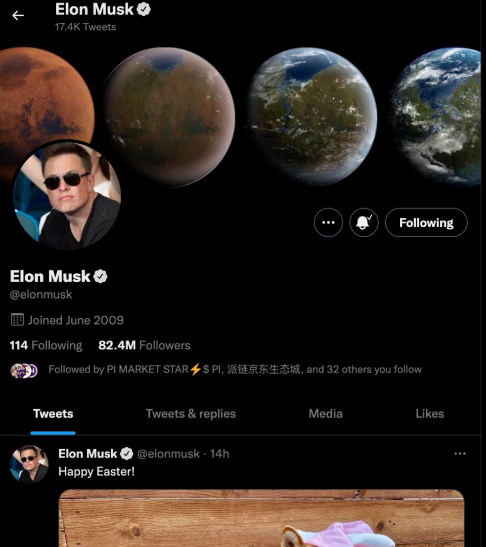The height and width of the screenshot is (547, 486).
Task: Open the tweet's three-dots more menu
Action: pyautogui.click(x=460, y=454)
